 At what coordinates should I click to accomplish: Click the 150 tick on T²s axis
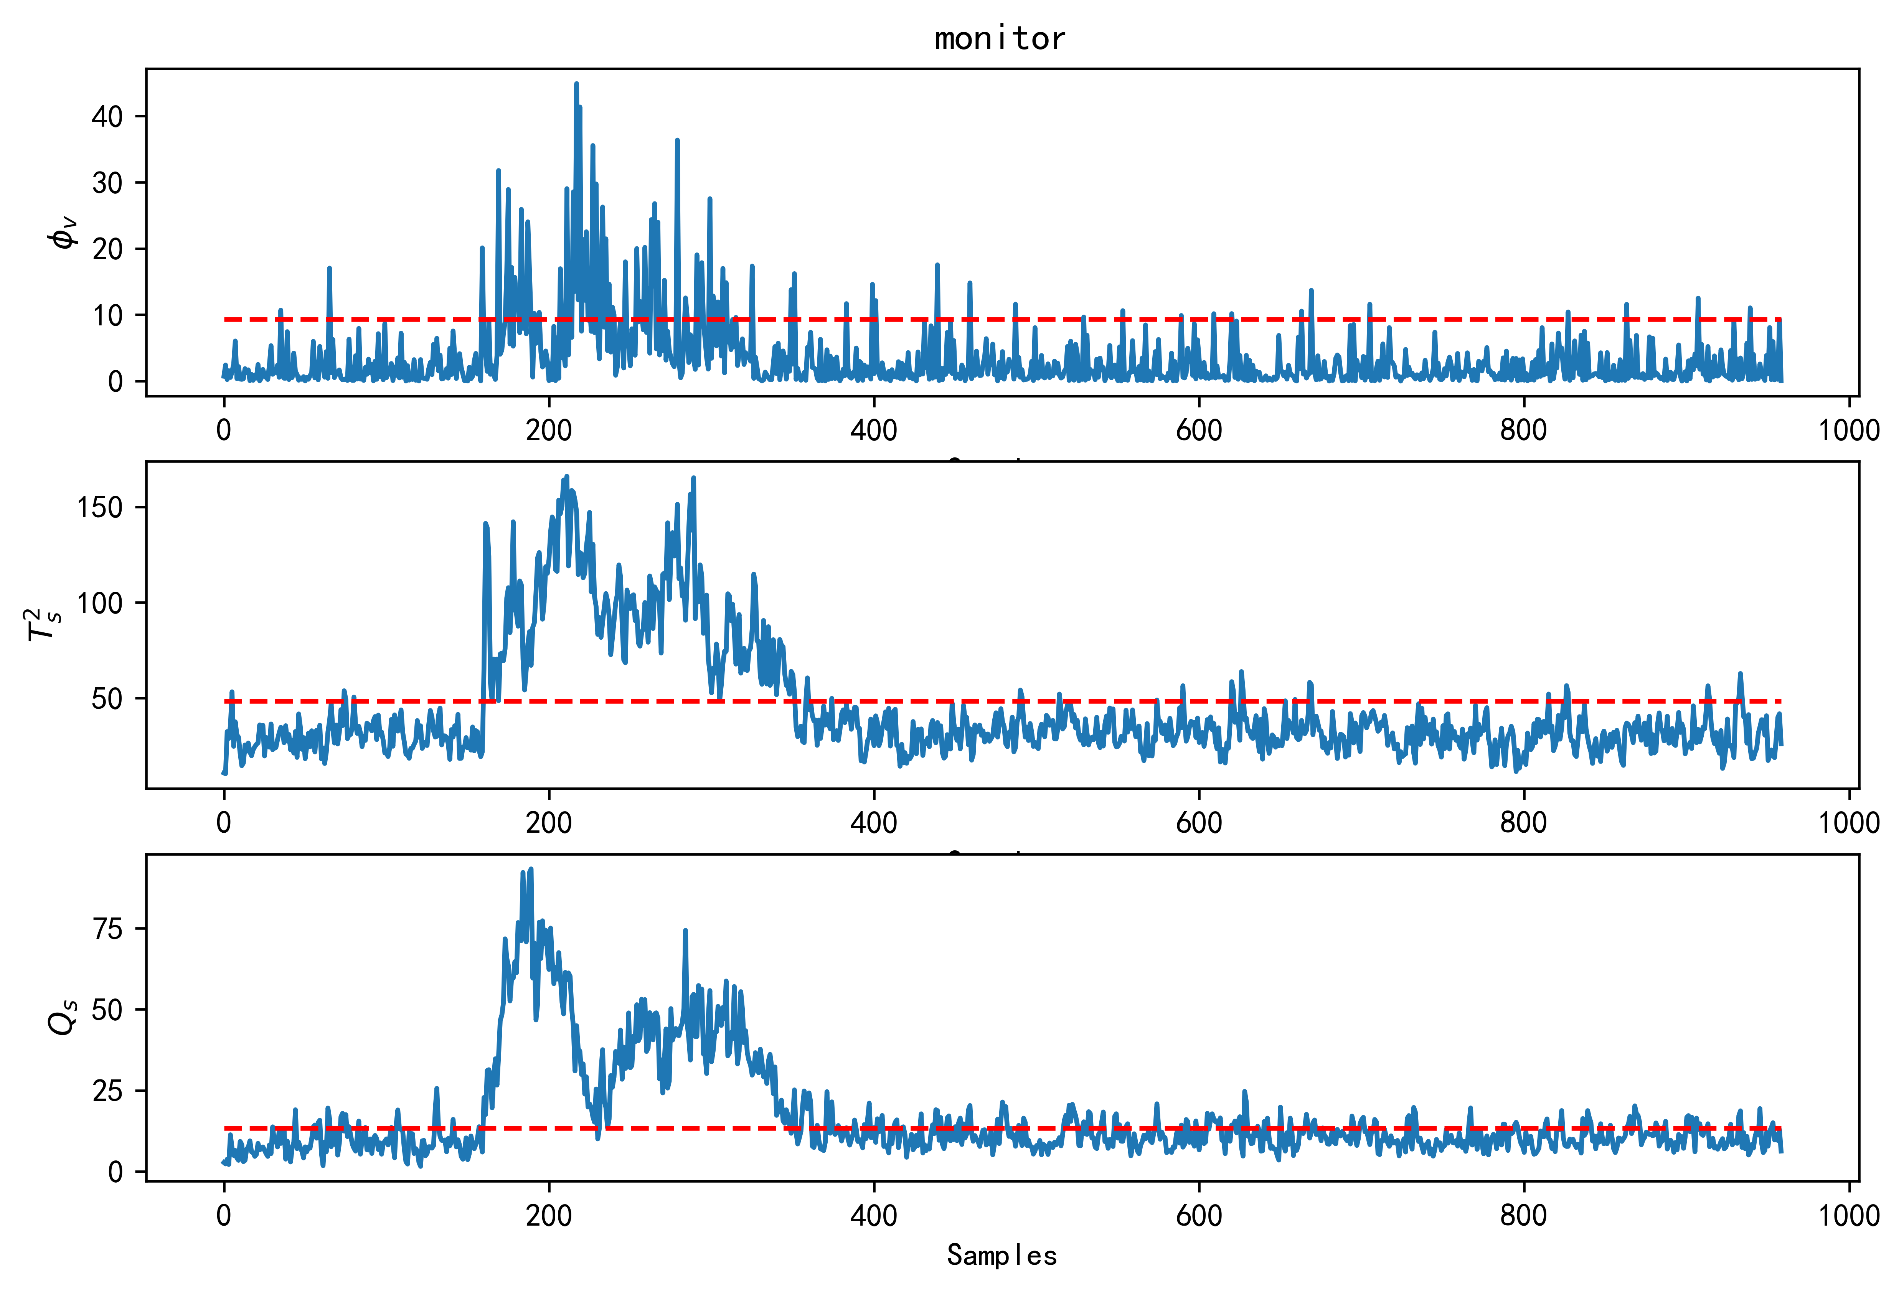100,507
